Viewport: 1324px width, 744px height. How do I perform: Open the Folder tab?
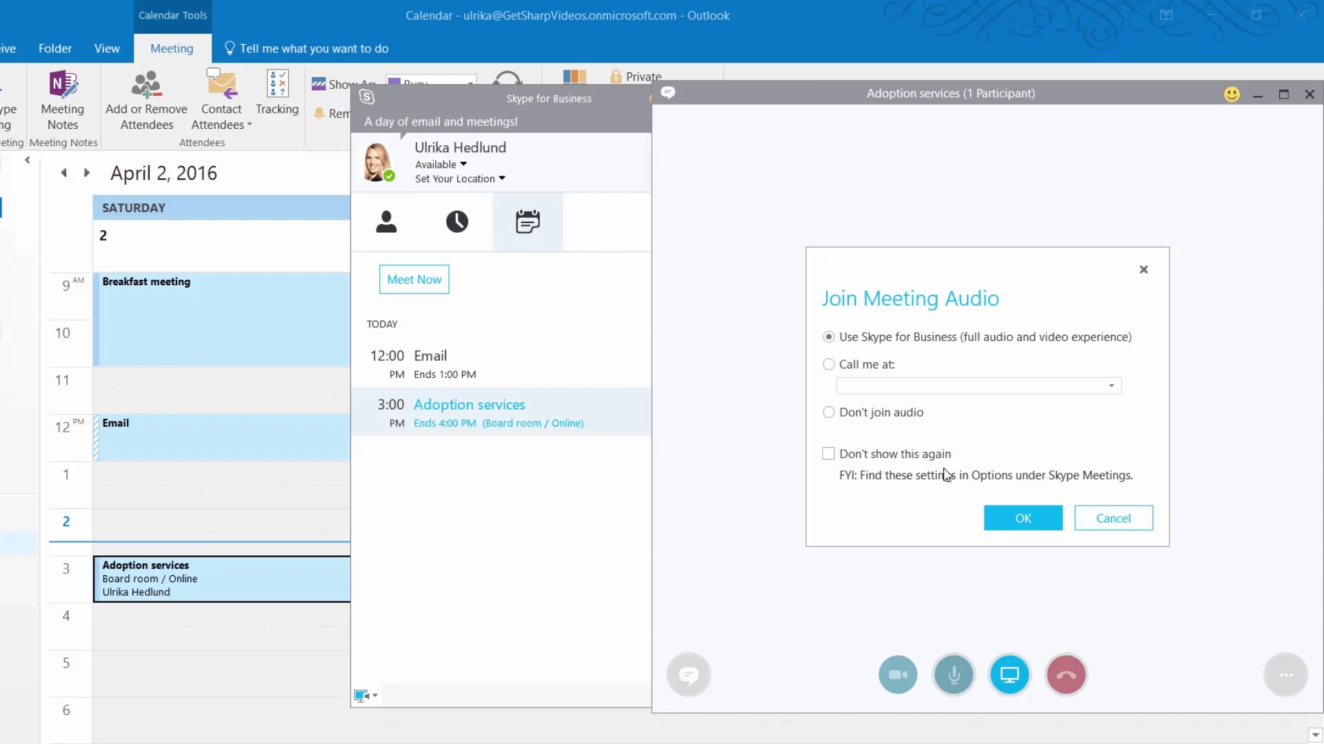(x=55, y=48)
